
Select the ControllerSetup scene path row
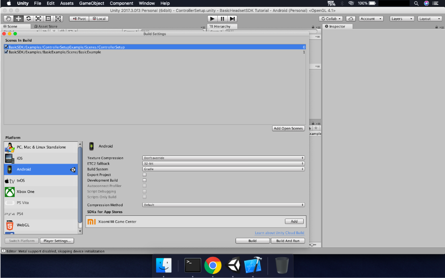point(155,47)
